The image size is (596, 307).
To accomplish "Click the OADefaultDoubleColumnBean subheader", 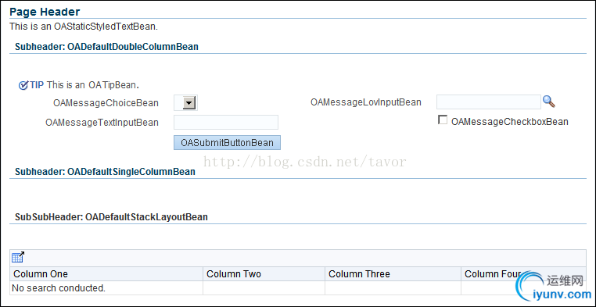I will click(x=106, y=47).
